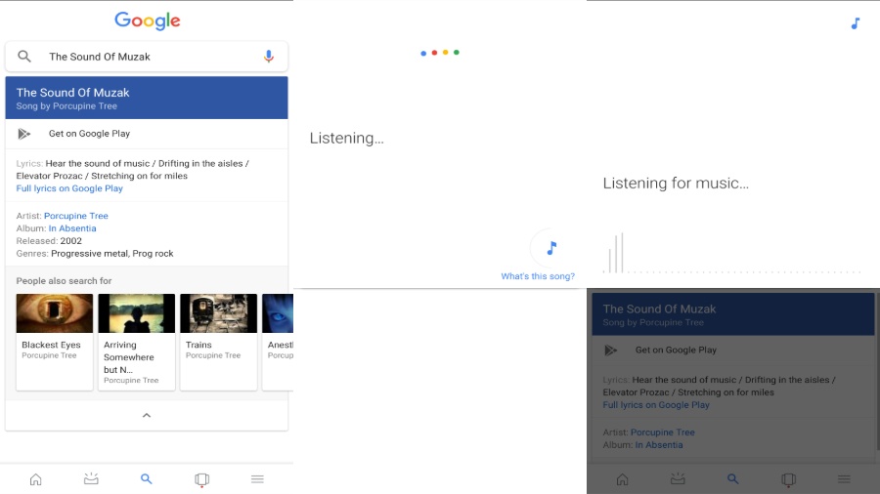Click Genres value Progressive metal, Prog rock

(112, 254)
